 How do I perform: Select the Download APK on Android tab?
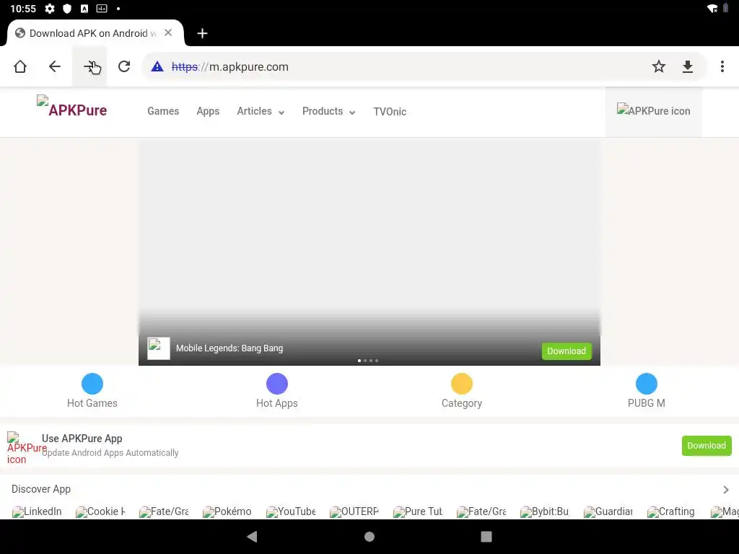click(95, 33)
